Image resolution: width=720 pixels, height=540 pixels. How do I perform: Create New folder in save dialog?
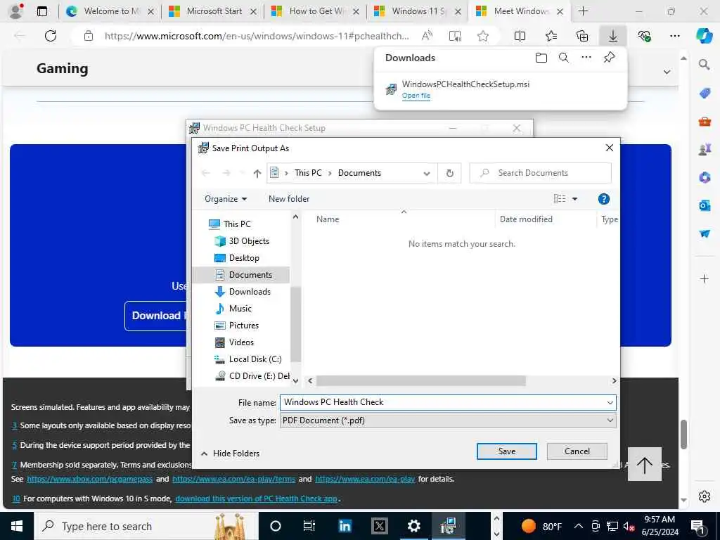point(289,199)
